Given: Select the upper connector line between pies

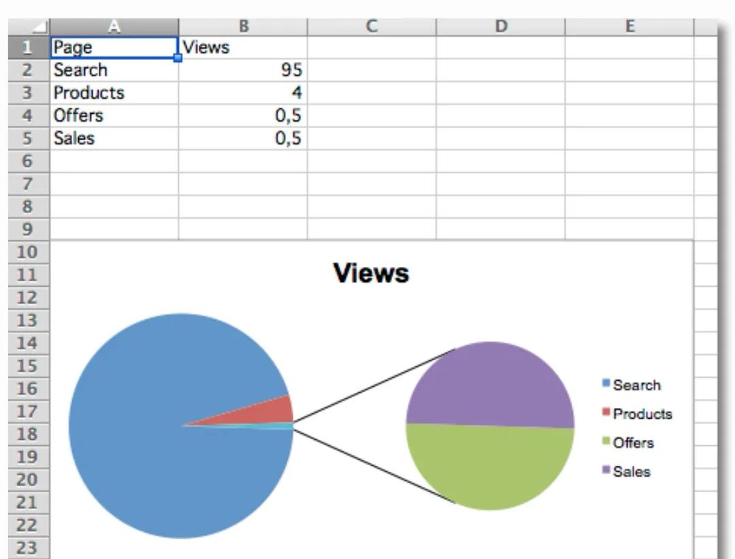Looking at the screenshot, I should coord(374,385).
